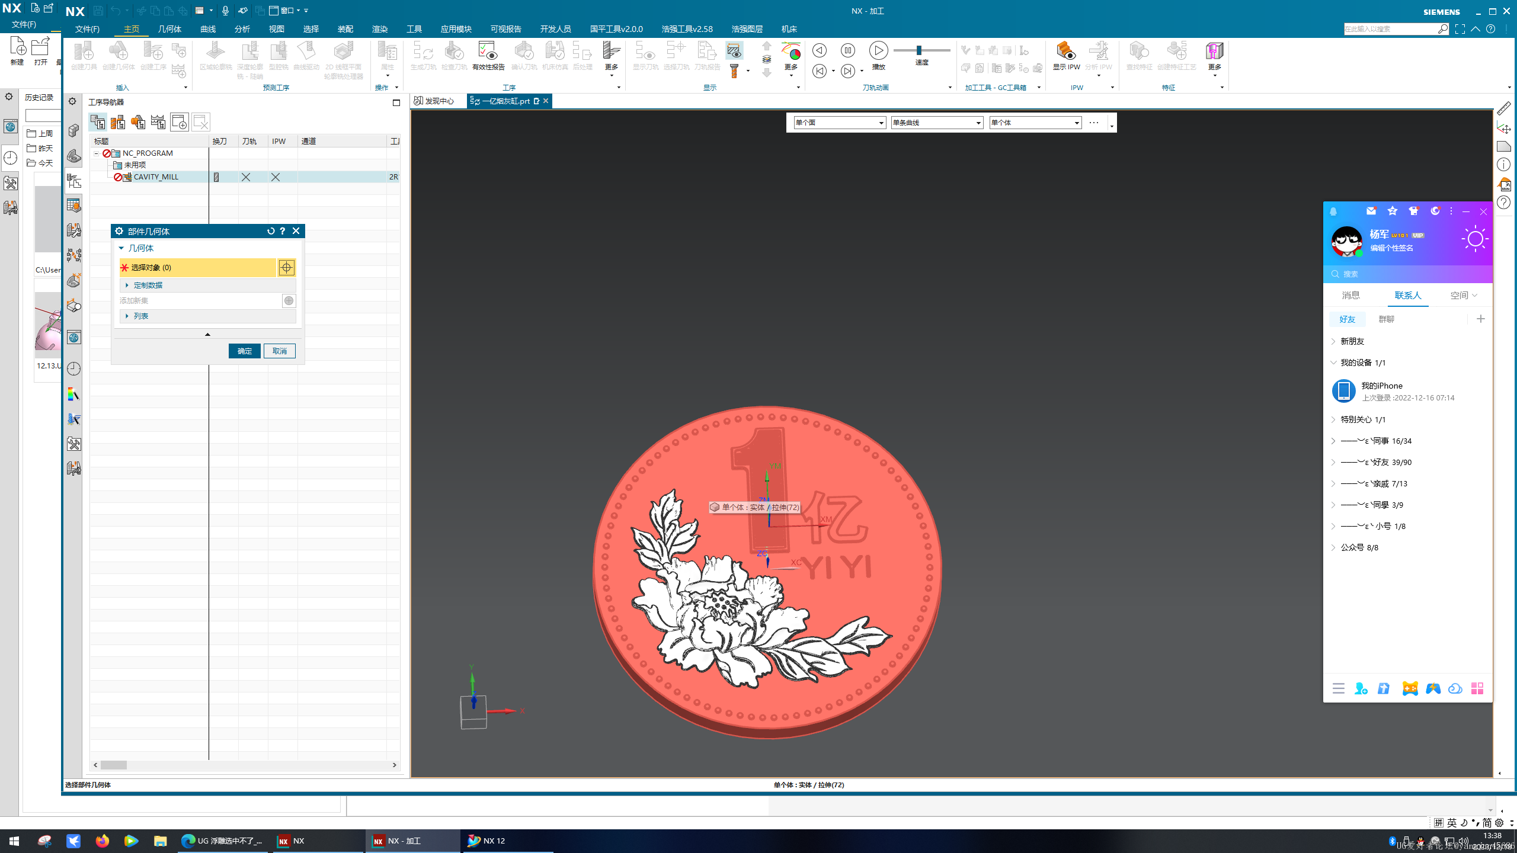Click the step backward playback button
This screenshot has width=1517, height=853.
820,71
